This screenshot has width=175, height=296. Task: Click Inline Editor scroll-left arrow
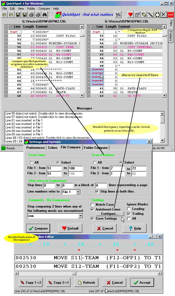(x=16, y=273)
